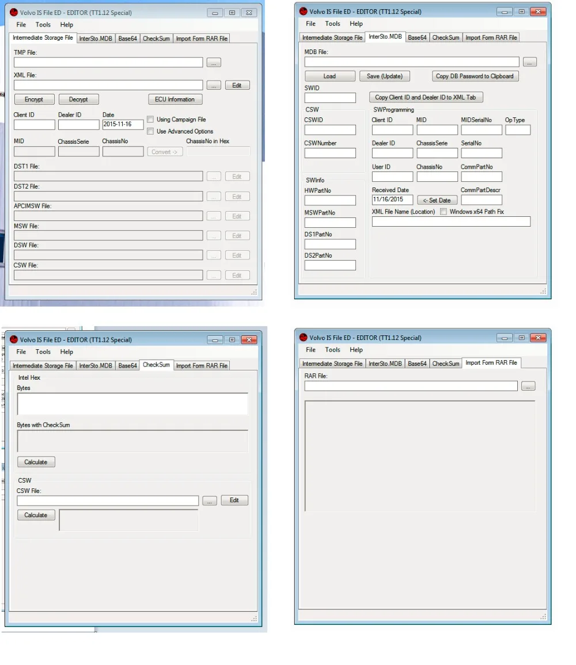This screenshot has height=665, width=576.
Task: Click Calculate in the CSW section
Action: click(x=36, y=515)
